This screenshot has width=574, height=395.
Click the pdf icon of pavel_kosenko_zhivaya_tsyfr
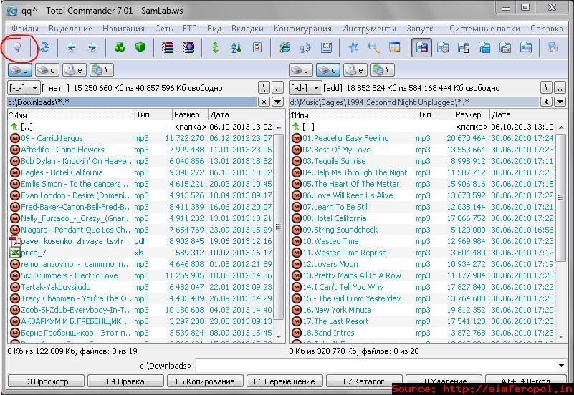coord(14,241)
